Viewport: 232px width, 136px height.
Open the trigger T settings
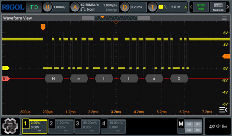pyautogui.click(x=152, y=7)
